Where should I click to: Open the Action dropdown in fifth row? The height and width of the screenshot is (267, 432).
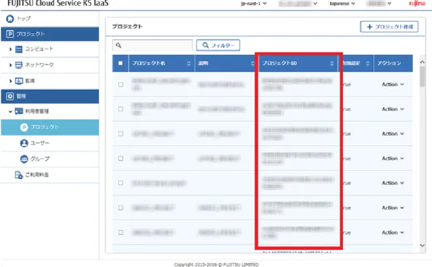coord(393,183)
